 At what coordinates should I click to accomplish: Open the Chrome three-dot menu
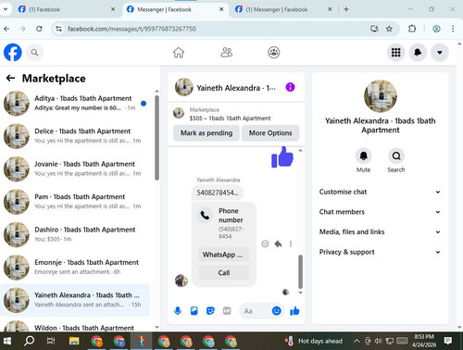pyautogui.click(x=453, y=29)
